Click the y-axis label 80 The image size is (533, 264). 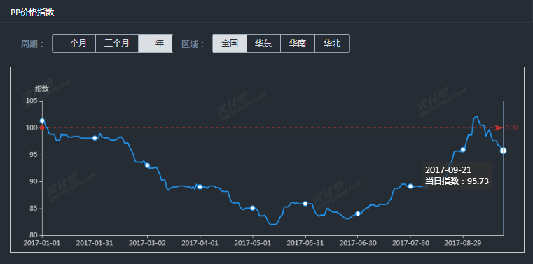(34, 235)
